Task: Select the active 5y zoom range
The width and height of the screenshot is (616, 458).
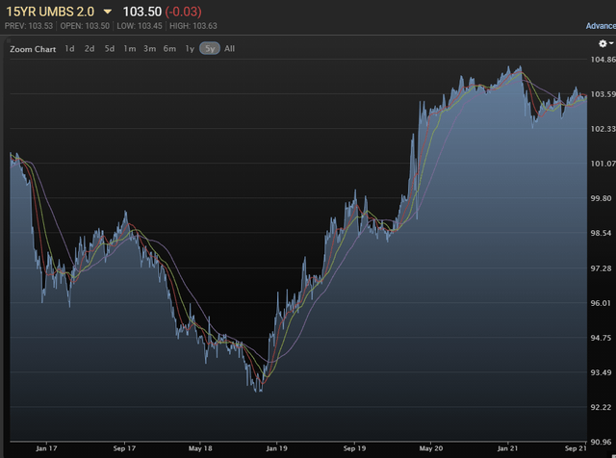Action: [x=210, y=49]
